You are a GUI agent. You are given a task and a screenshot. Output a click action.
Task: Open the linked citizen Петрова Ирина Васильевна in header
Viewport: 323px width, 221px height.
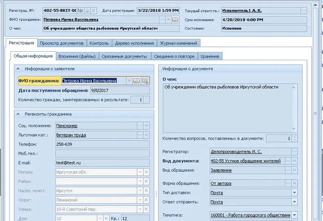click(x=71, y=20)
